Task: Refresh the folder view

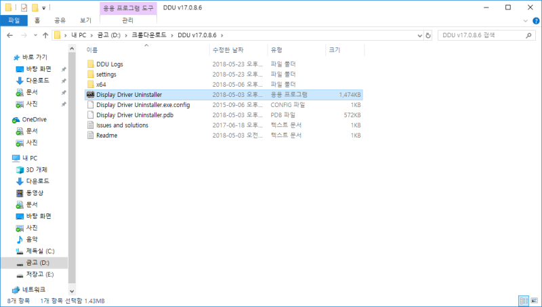Action: (x=428, y=35)
